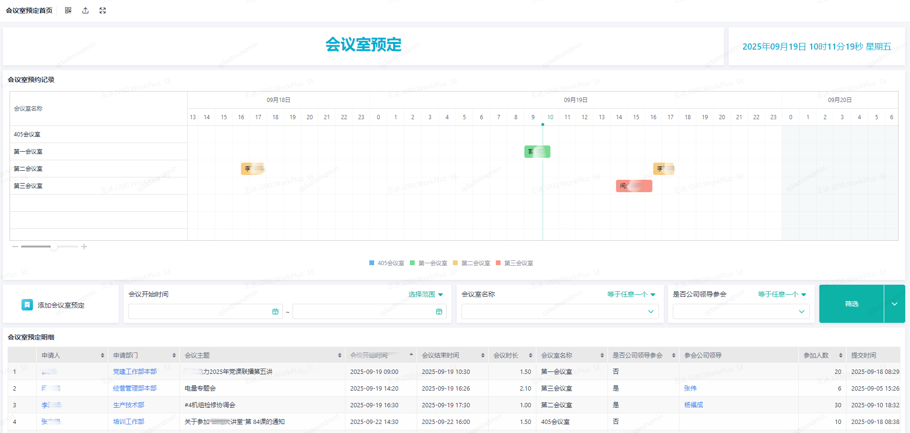Click the bookmark icon beside 添加会议室预定

pos(27,305)
